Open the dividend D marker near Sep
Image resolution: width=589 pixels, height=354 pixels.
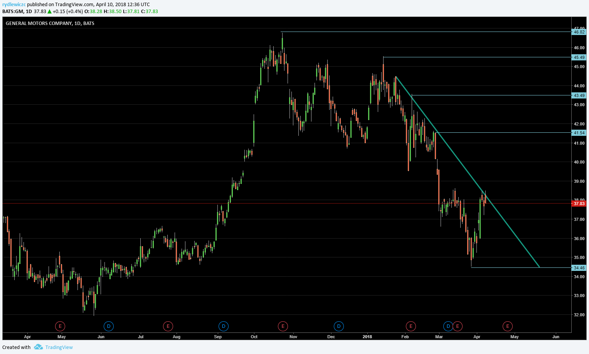click(224, 326)
